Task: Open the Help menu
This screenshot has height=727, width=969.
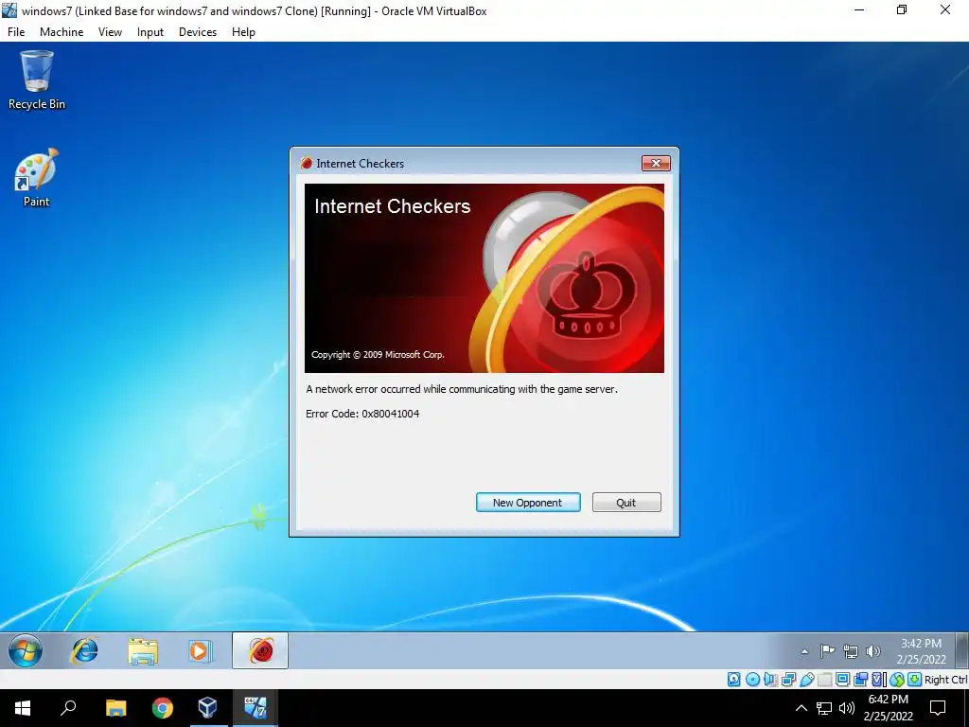Action: [243, 32]
